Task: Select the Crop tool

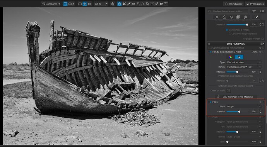Action: (124, 4)
